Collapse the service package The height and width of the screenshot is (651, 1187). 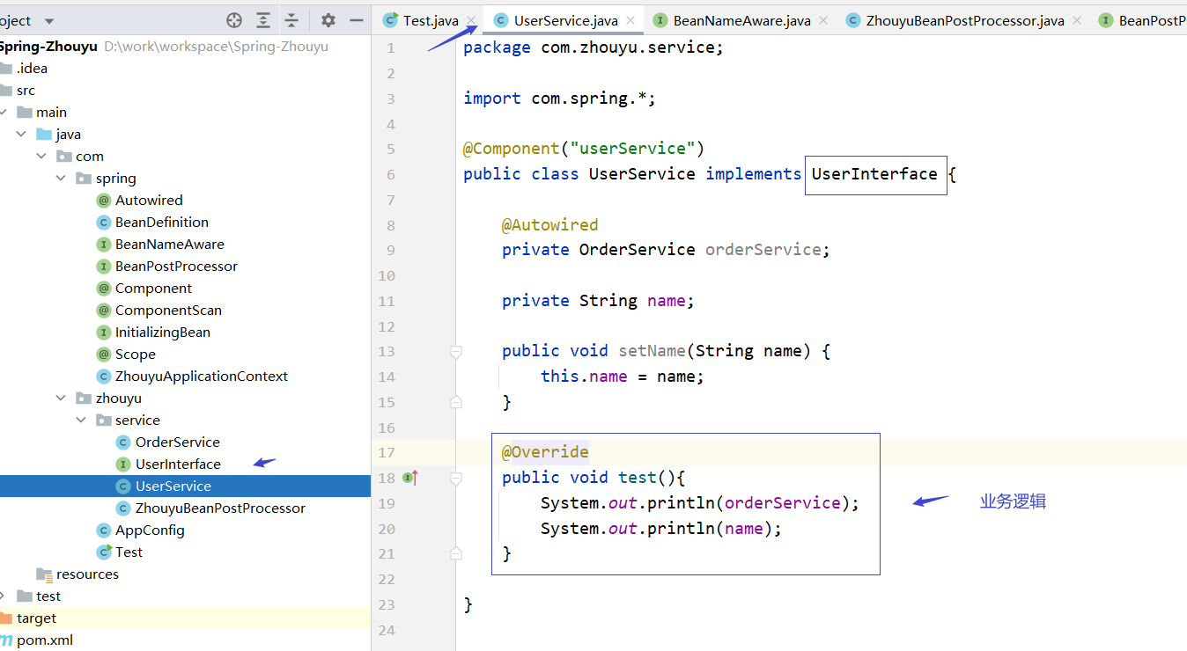click(x=82, y=420)
